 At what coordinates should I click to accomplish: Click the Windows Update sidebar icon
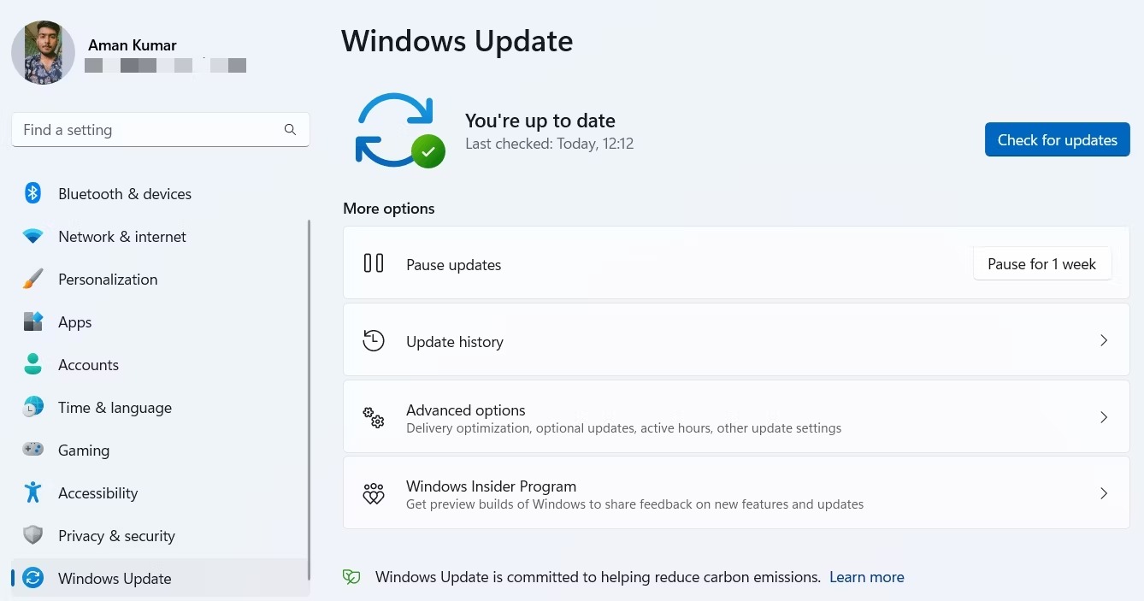click(x=32, y=578)
